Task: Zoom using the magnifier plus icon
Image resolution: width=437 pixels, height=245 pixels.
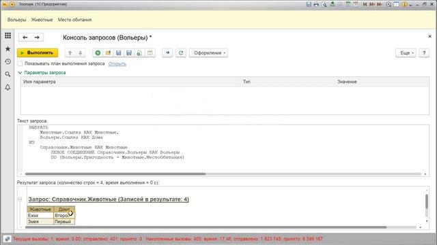Action: click(x=389, y=5)
